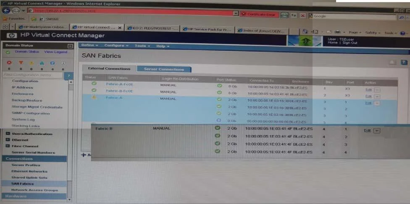410x204 pixels.
Task: Click the yellow warning icon for Fabric-A
Action: [94, 97]
